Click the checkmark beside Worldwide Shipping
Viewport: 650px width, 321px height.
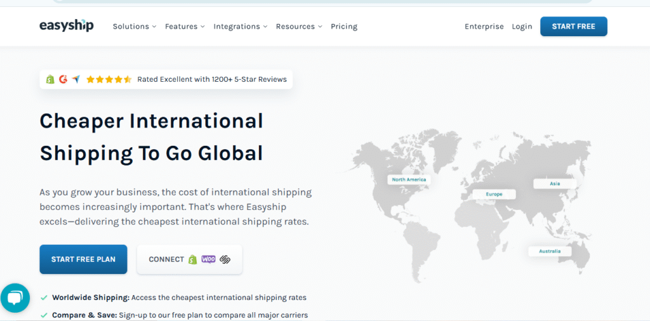pos(44,298)
